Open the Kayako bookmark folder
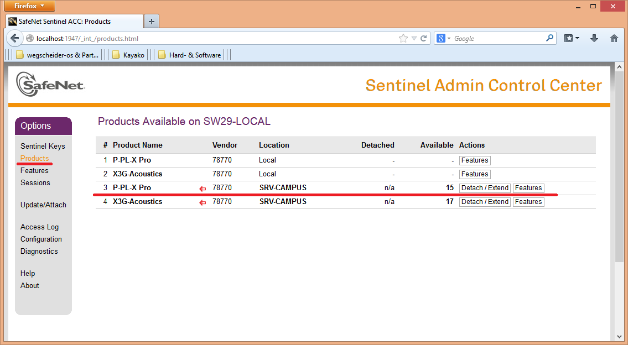This screenshot has height=345, width=628. pyautogui.click(x=128, y=55)
